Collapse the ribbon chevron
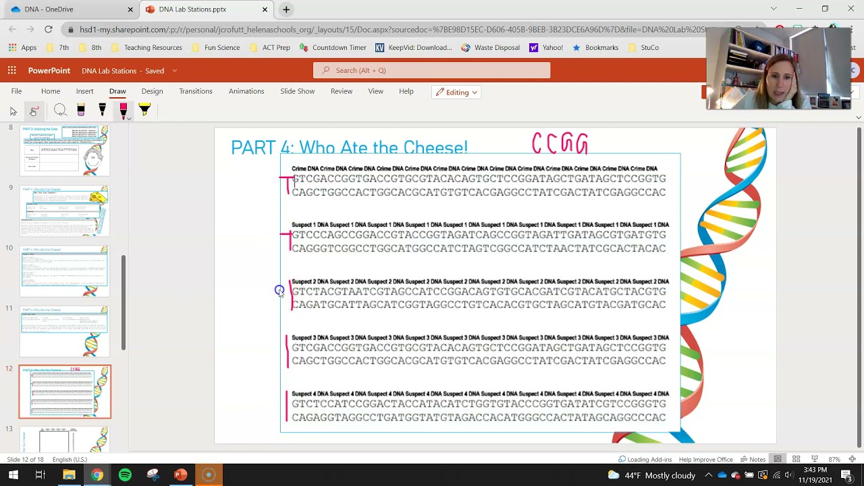The width and height of the screenshot is (864, 486). pos(859,117)
